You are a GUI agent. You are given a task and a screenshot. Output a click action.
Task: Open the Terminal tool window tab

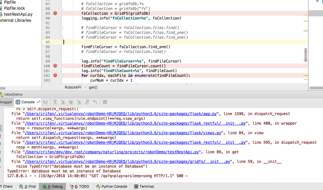point(144,186)
